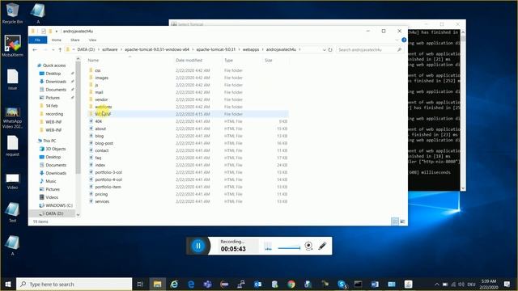Screen dimensions: 518x291
Task: Toggle the webcam icon in recorder bar
Action: (x=308, y=246)
